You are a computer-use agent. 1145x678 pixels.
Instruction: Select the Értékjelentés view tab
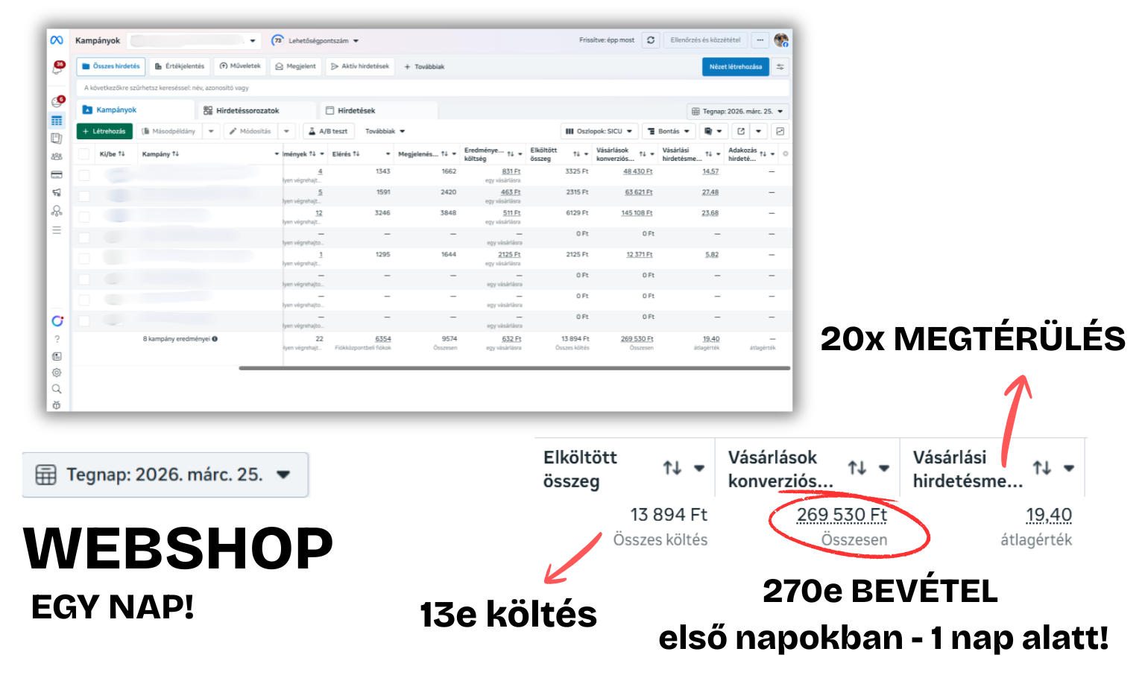[x=180, y=66]
